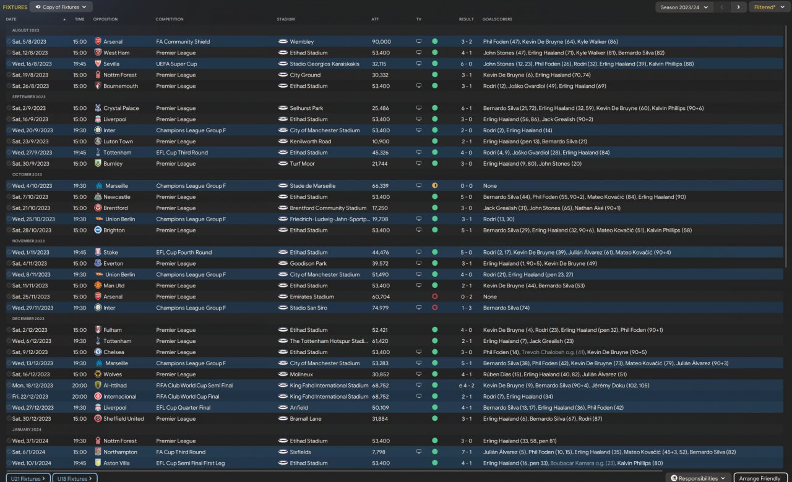Select the Crystal Palace club crest
The image size is (792, 482).
click(98, 108)
